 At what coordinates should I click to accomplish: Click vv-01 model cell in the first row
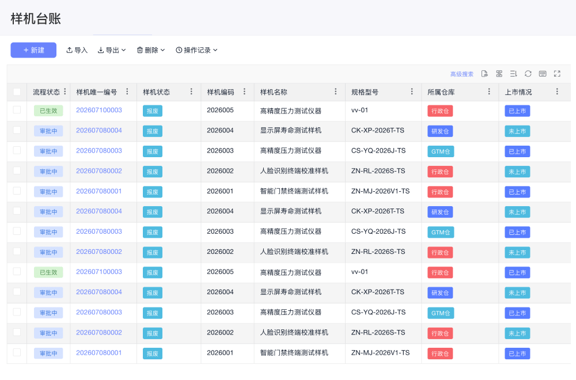click(359, 110)
